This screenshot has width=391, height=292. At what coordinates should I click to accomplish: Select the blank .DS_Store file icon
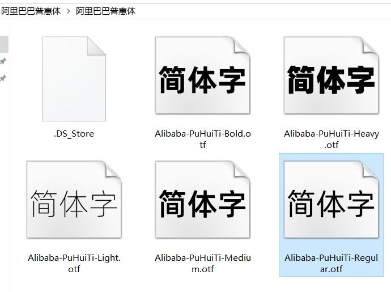(x=74, y=79)
